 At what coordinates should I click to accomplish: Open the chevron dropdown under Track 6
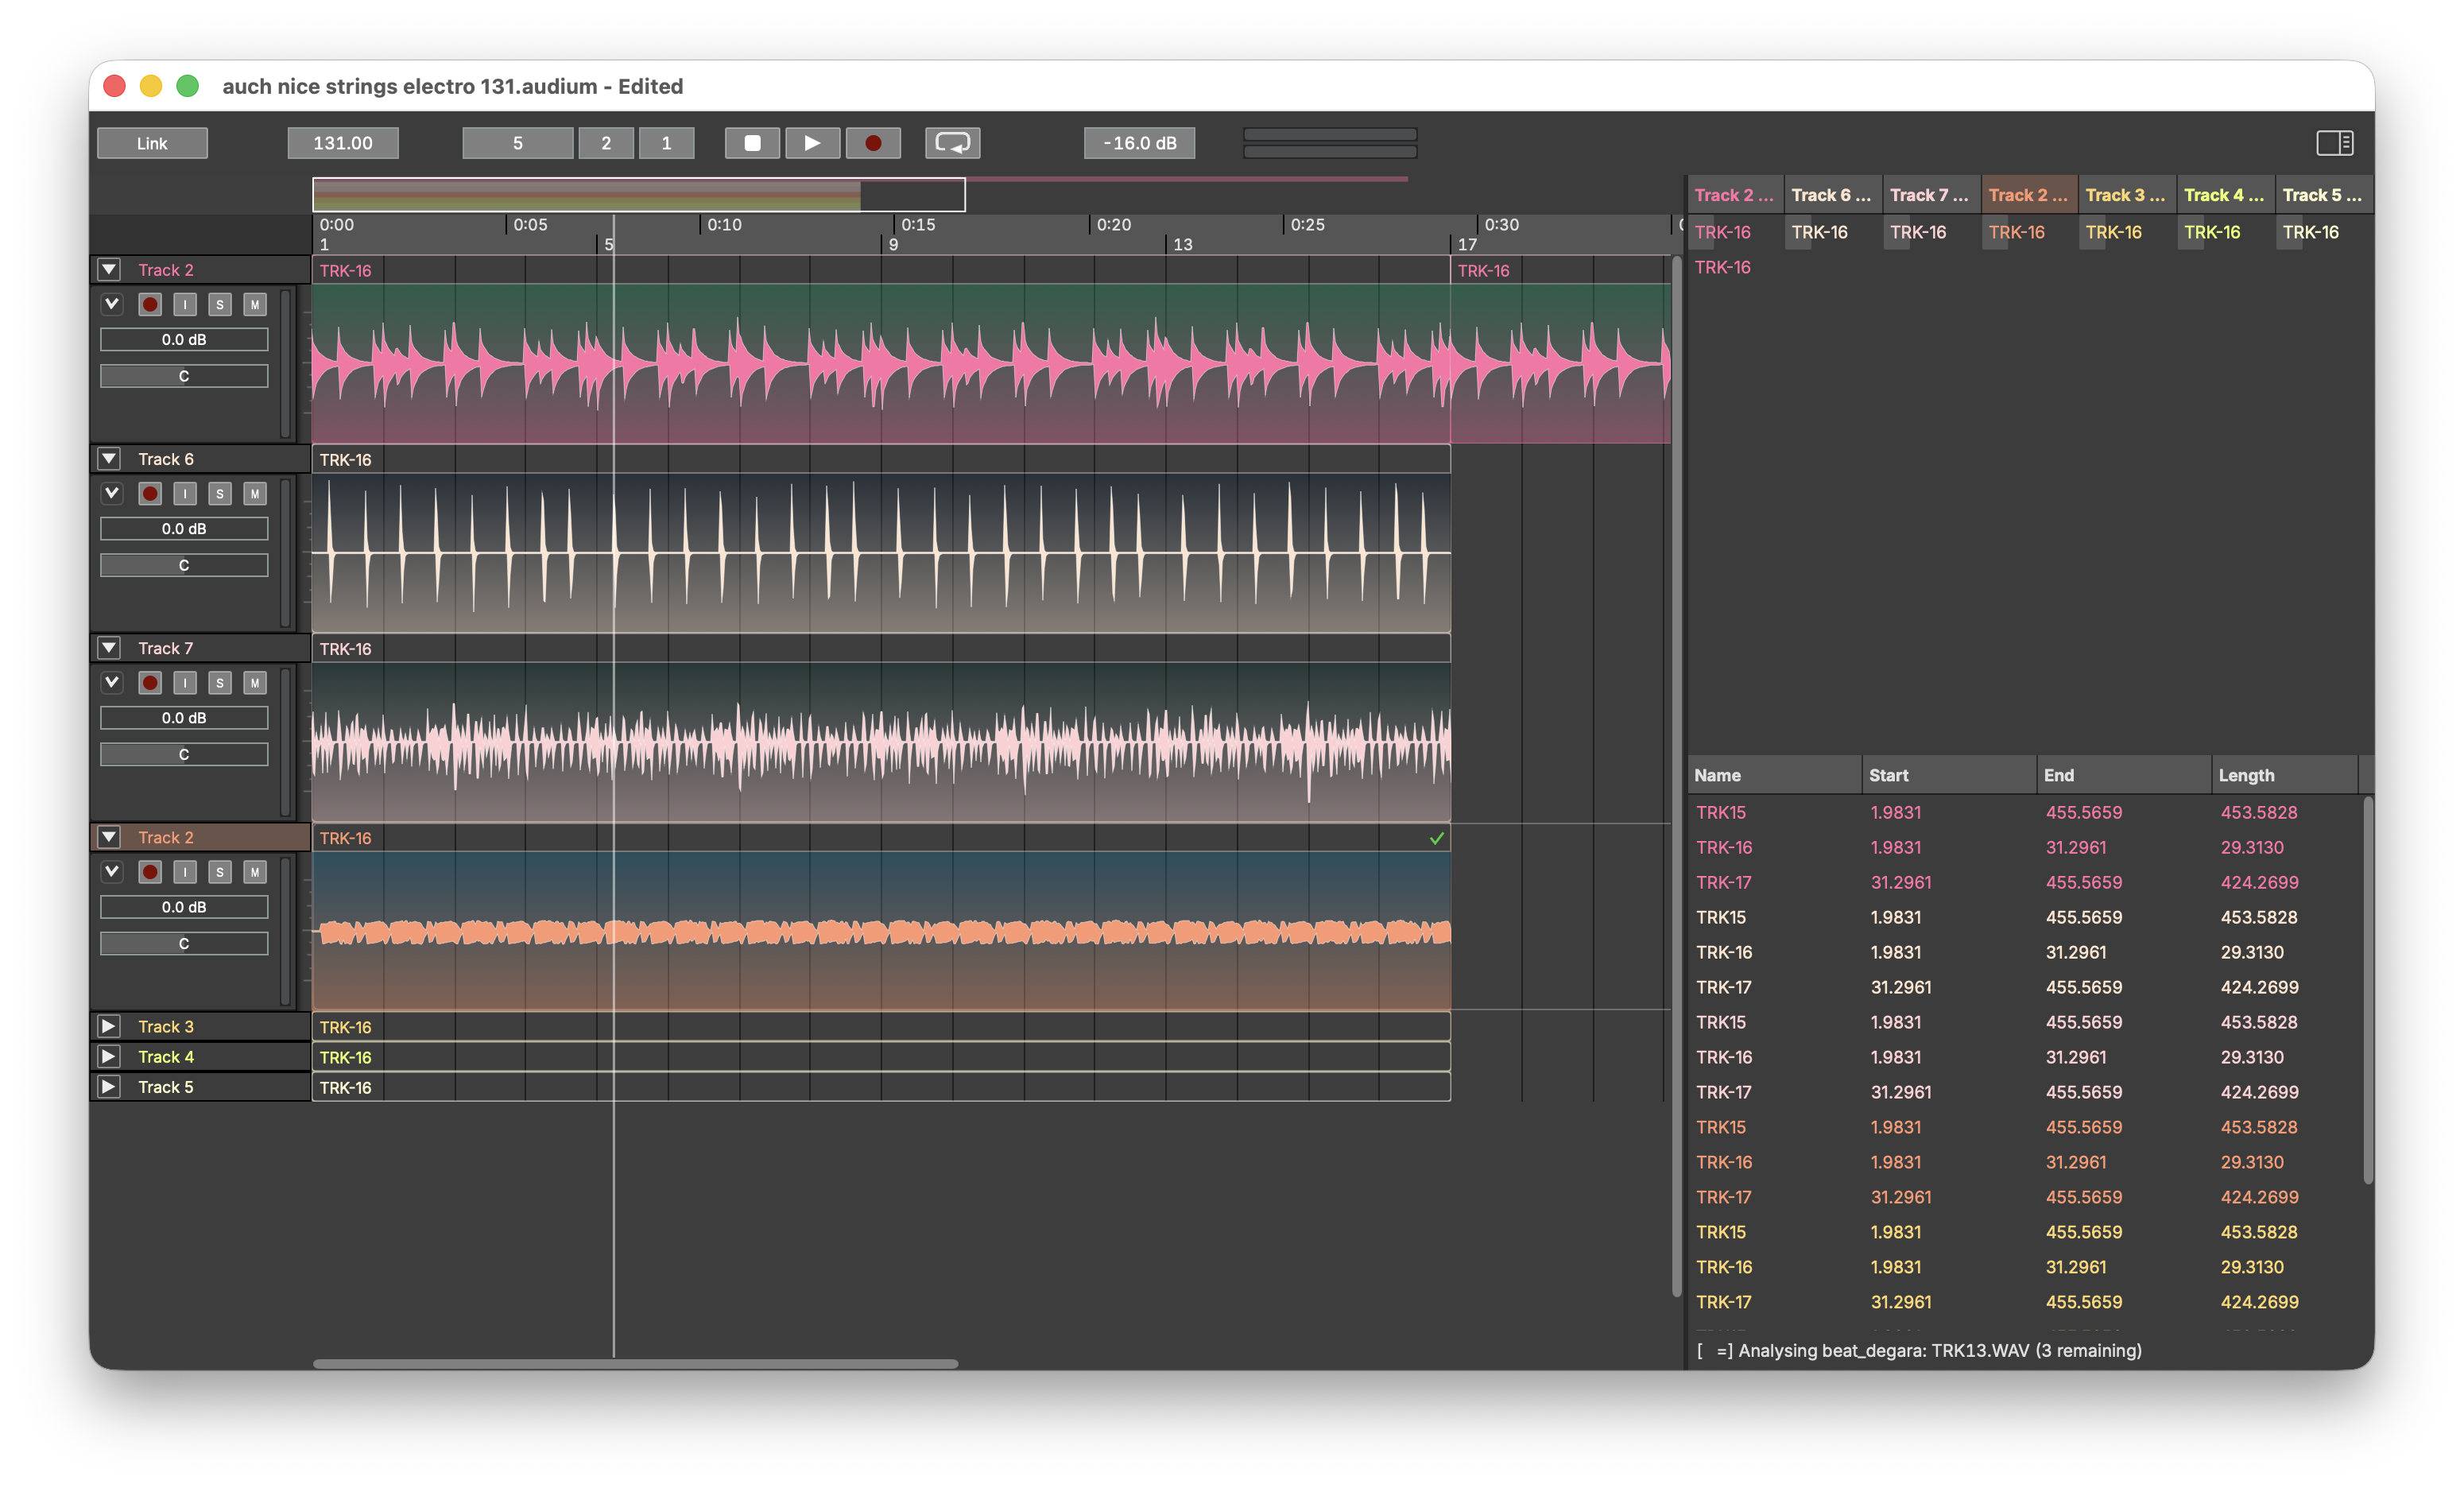[112, 493]
